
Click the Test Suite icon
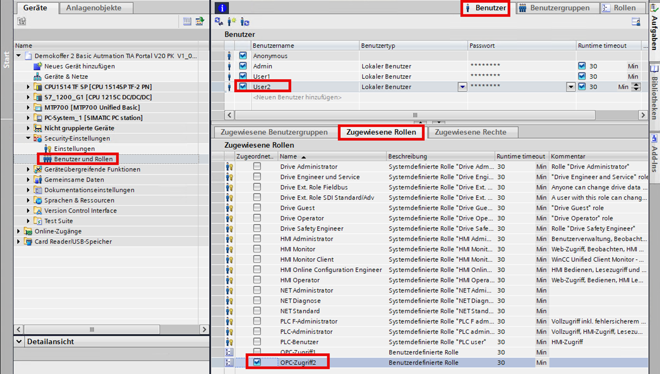[x=37, y=221]
